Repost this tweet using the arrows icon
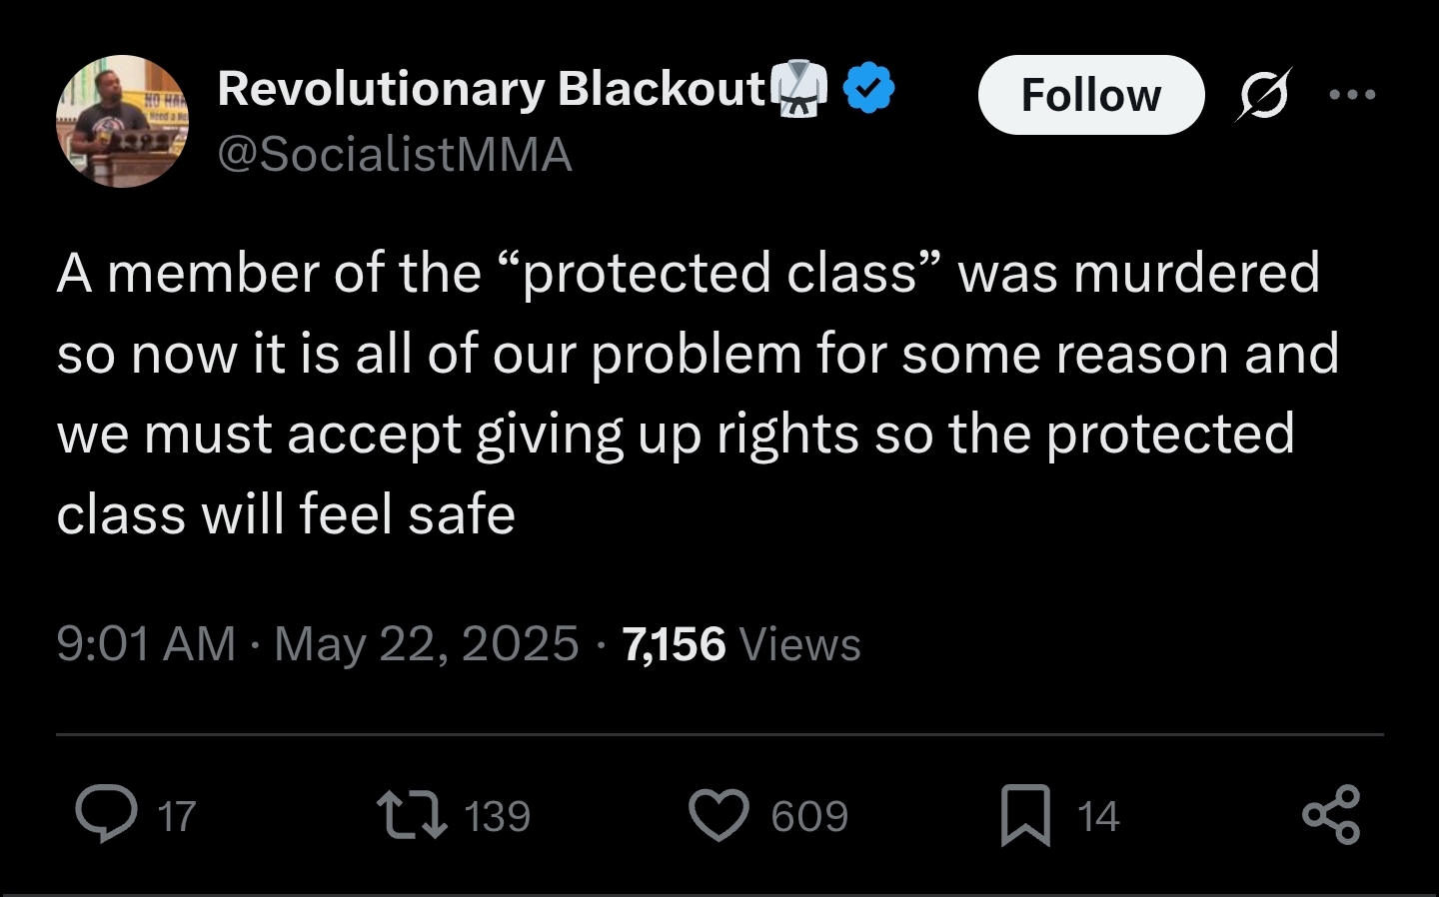This screenshot has width=1439, height=897. click(x=410, y=814)
